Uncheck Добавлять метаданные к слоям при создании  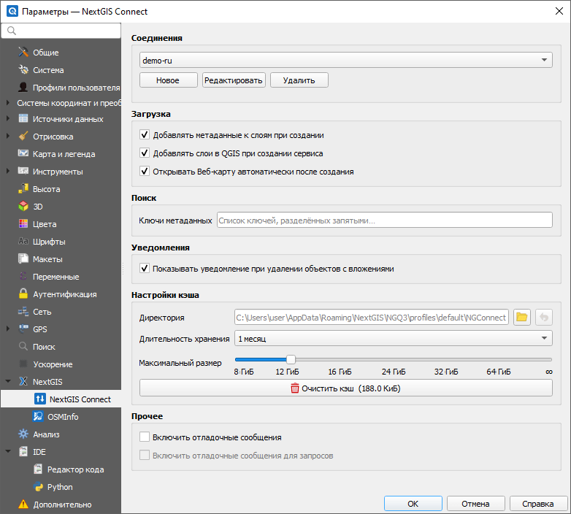tap(145, 134)
